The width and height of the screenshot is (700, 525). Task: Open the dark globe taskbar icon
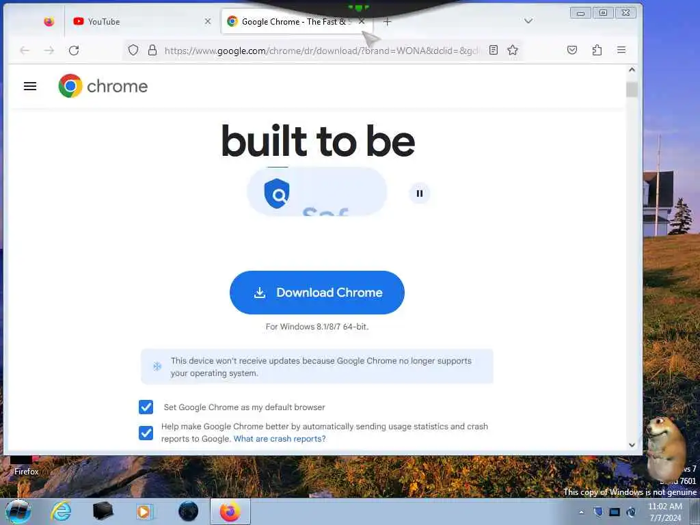[x=189, y=511]
